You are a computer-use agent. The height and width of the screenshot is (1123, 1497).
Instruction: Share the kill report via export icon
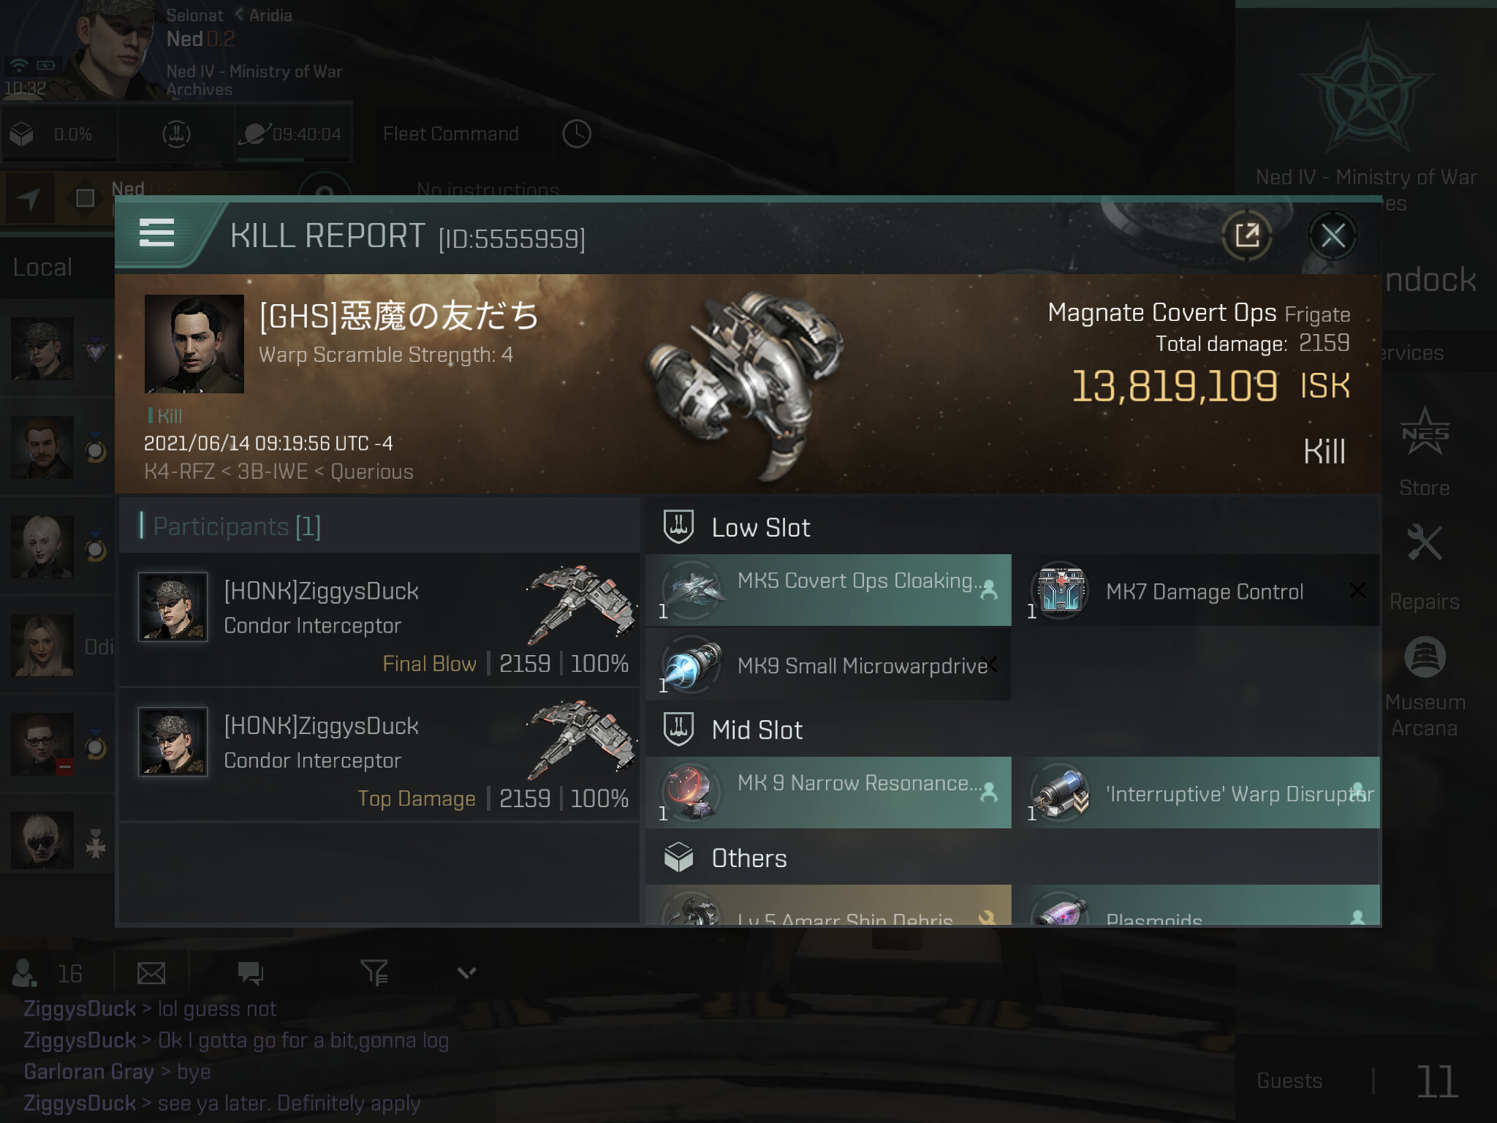tap(1247, 235)
